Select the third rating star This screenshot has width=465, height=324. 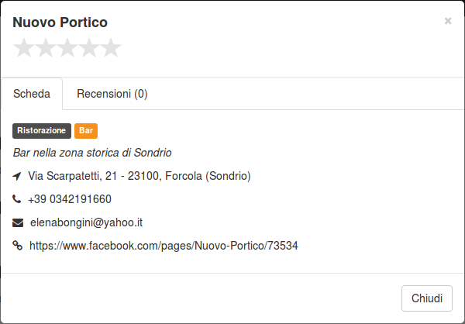tap(67, 48)
